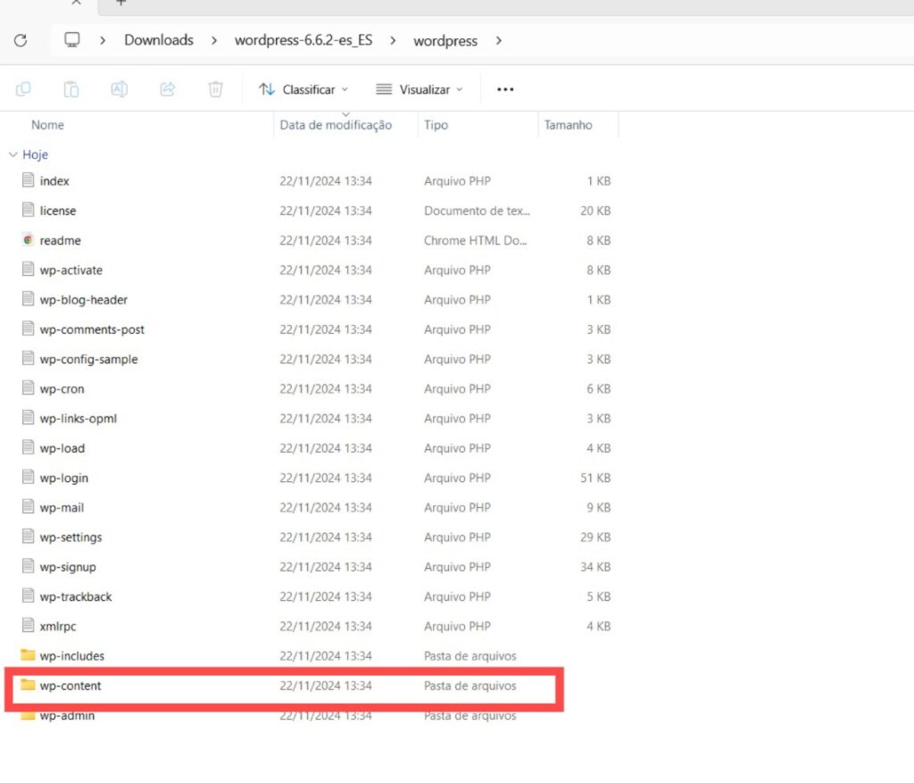Sort by the Nome column header

[x=48, y=125]
